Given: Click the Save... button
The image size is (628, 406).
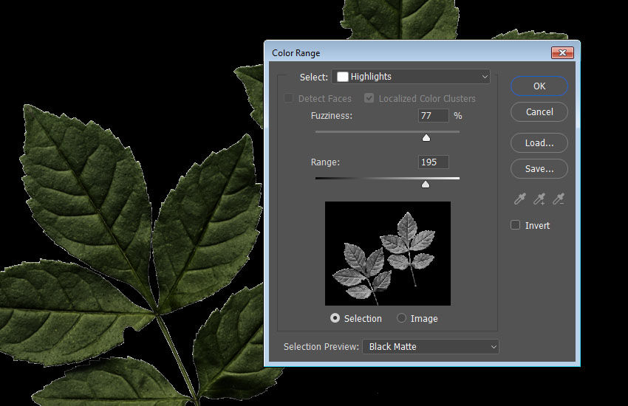Looking at the screenshot, I should 539,169.
